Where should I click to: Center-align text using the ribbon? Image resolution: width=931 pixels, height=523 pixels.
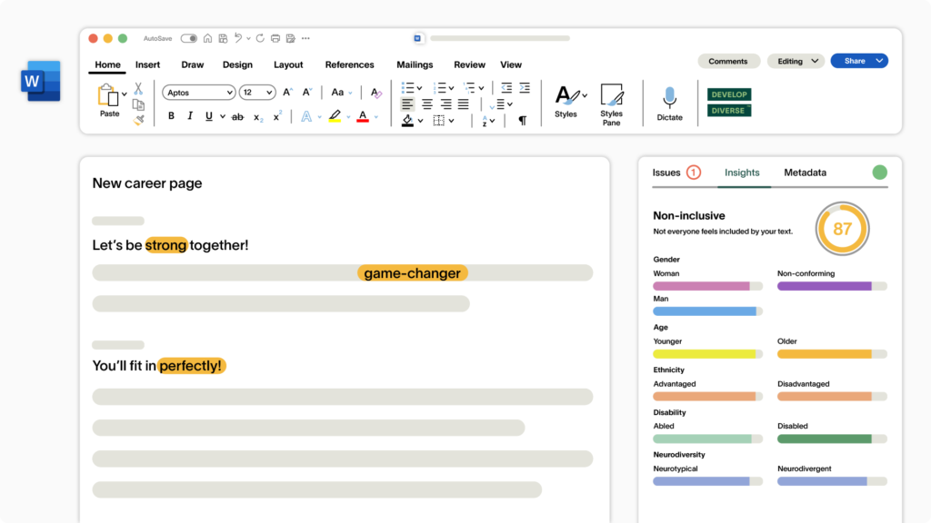427,104
